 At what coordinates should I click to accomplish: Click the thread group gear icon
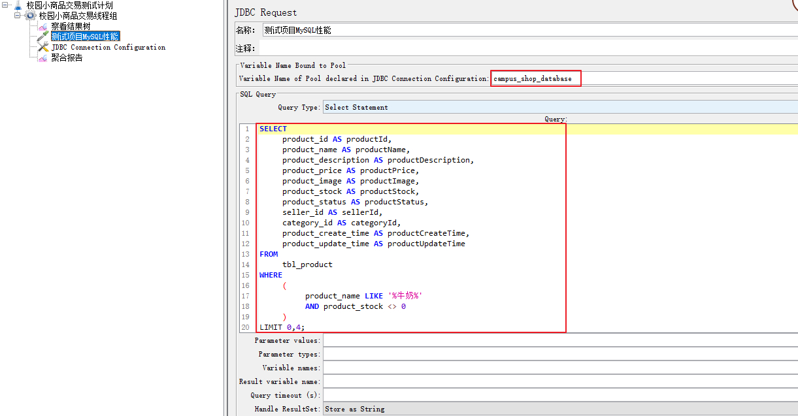tap(30, 16)
